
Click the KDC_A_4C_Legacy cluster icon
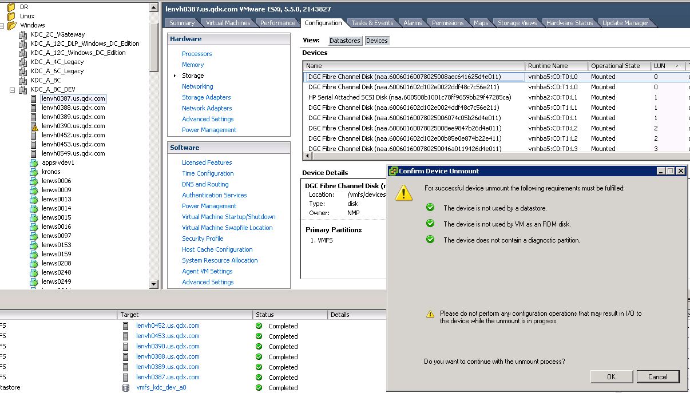coord(23,62)
